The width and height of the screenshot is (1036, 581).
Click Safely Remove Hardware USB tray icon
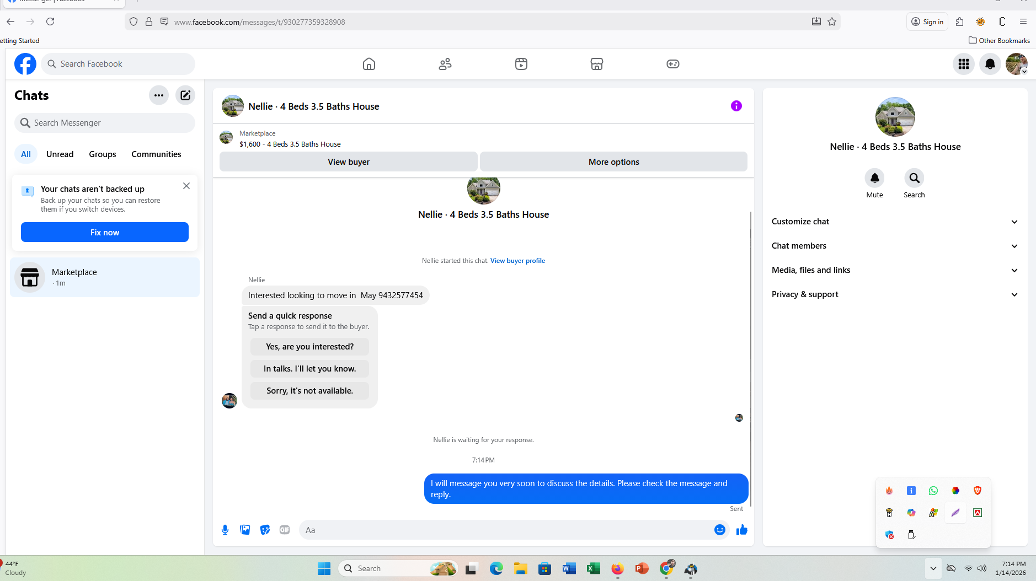[x=911, y=535]
